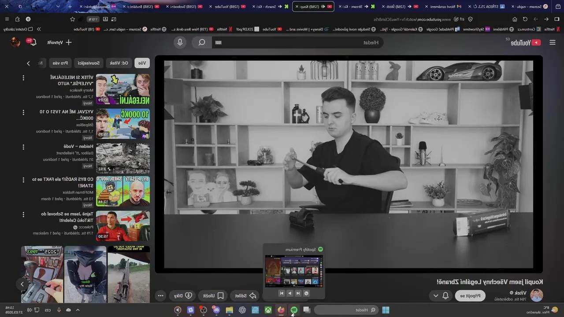Open Spotify from the taskbar
Viewport: 564px width, 317px height.
click(x=294, y=310)
